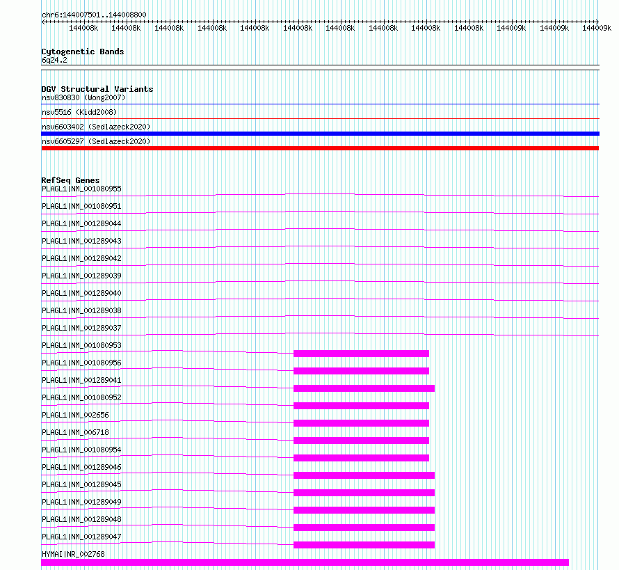Click the thin red nsv5516 variant line
Screen dimensions: 619x570
(320, 118)
